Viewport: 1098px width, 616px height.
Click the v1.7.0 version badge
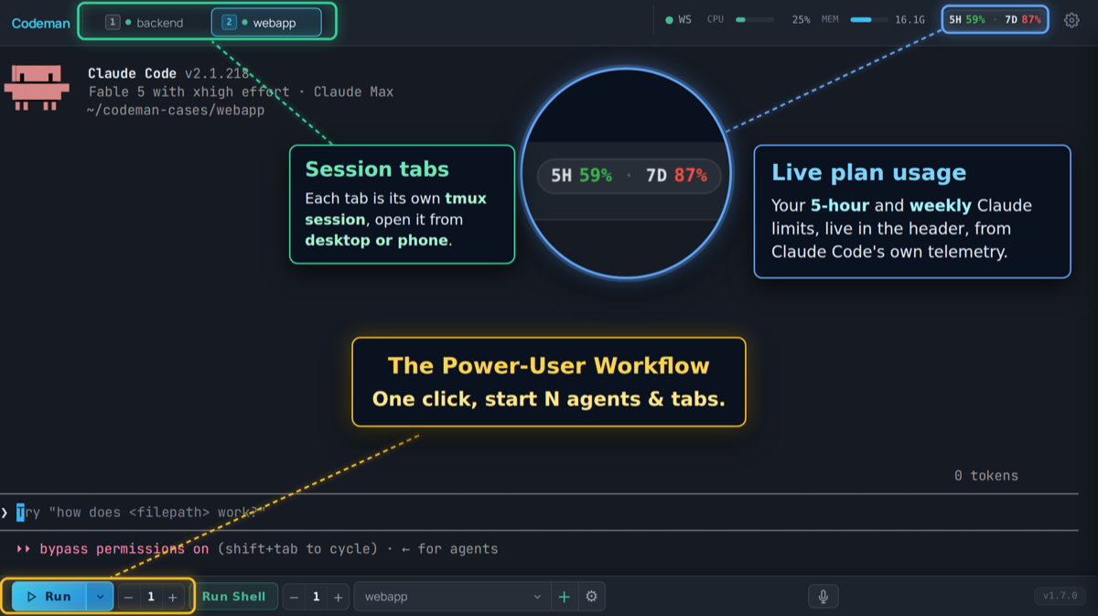click(x=1060, y=596)
